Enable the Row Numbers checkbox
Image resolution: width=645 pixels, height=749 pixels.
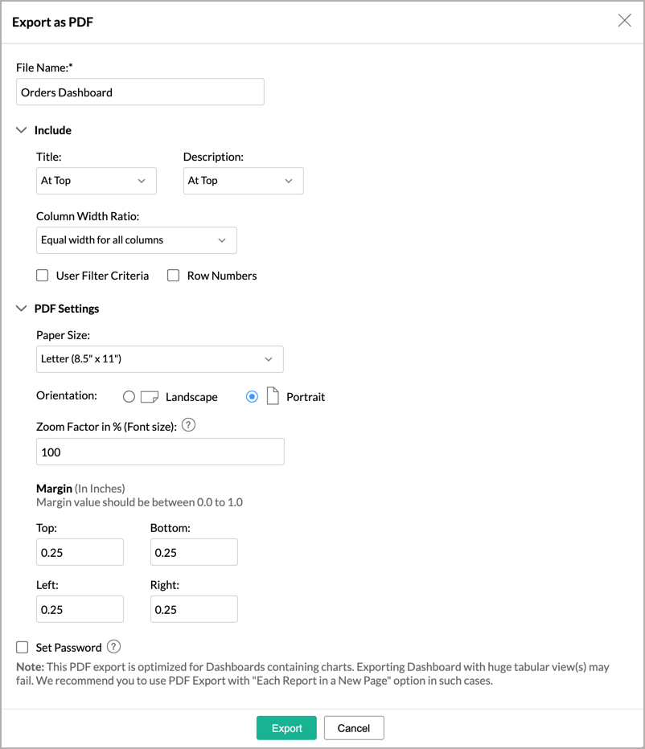pyautogui.click(x=173, y=275)
